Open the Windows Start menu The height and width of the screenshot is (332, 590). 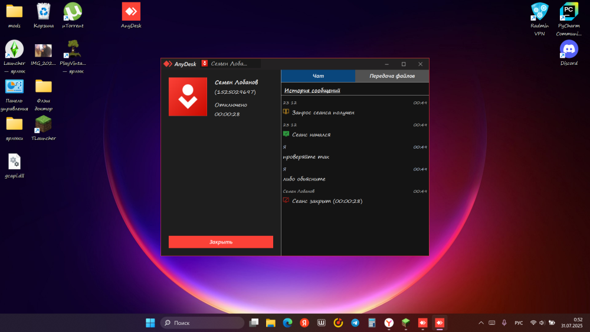[x=150, y=323]
